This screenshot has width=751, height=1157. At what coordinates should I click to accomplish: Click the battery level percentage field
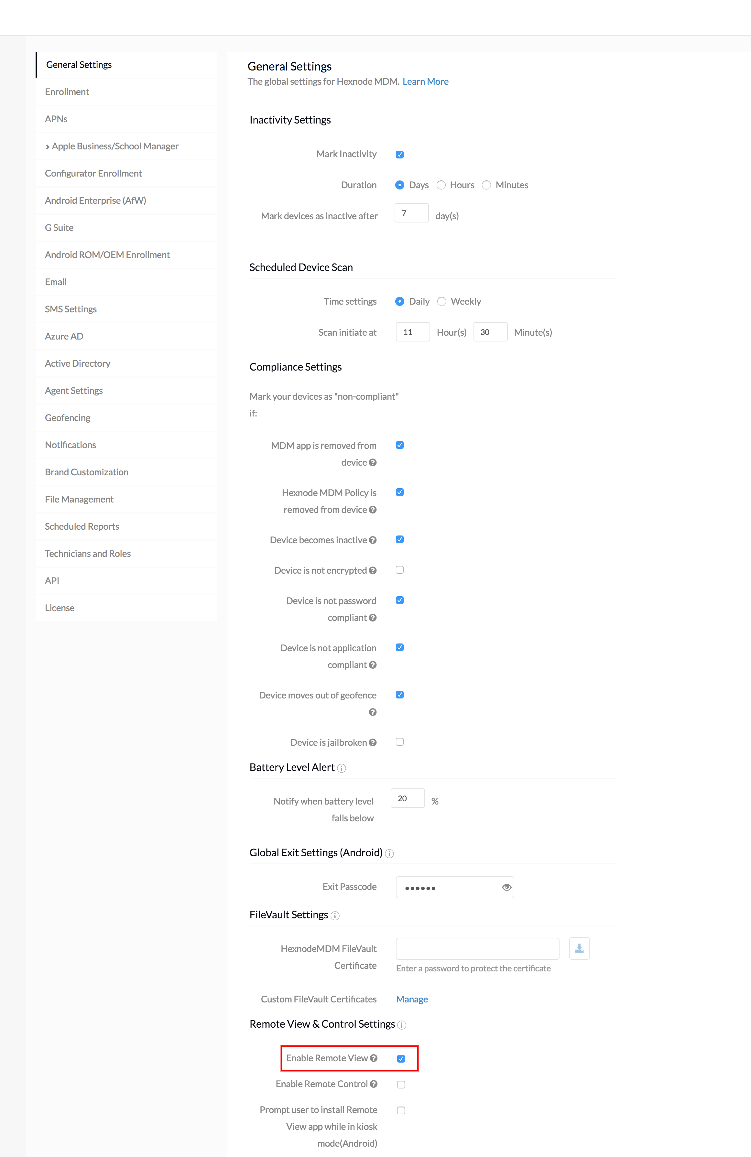(408, 798)
